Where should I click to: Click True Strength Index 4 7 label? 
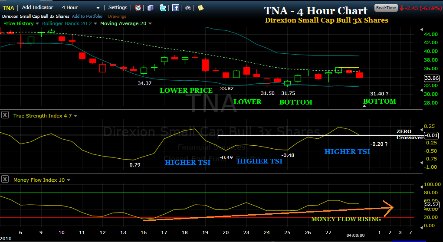coord(43,116)
